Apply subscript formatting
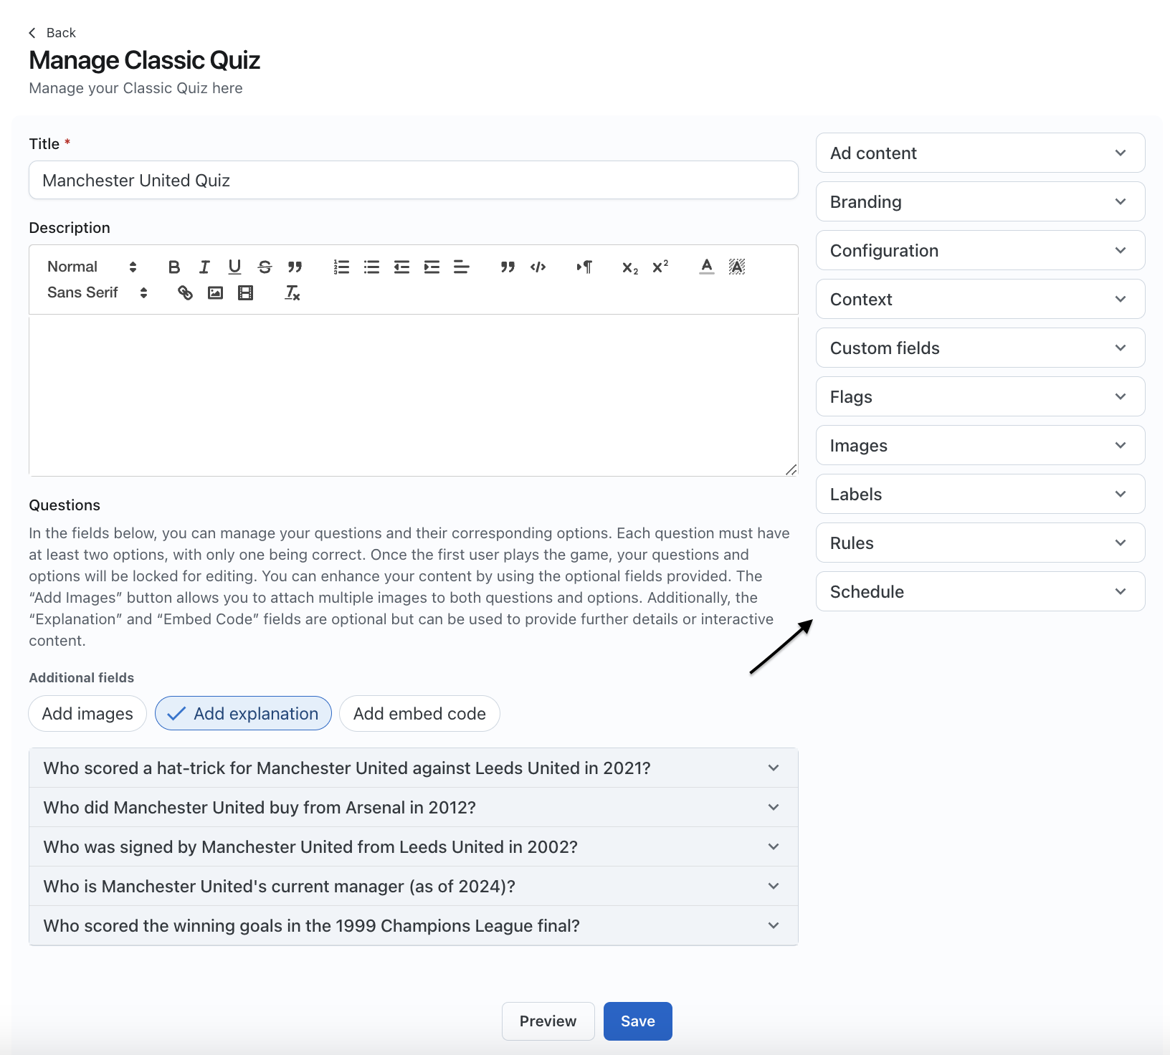 point(630,267)
